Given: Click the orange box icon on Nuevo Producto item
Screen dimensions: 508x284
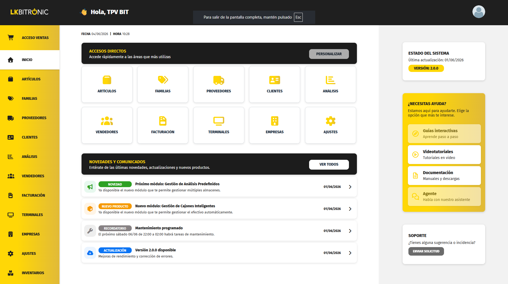Looking at the screenshot, I should (90, 209).
